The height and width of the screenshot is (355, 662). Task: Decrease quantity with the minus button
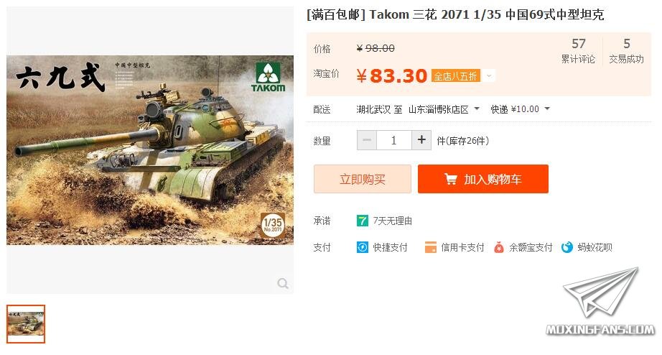[x=367, y=140]
